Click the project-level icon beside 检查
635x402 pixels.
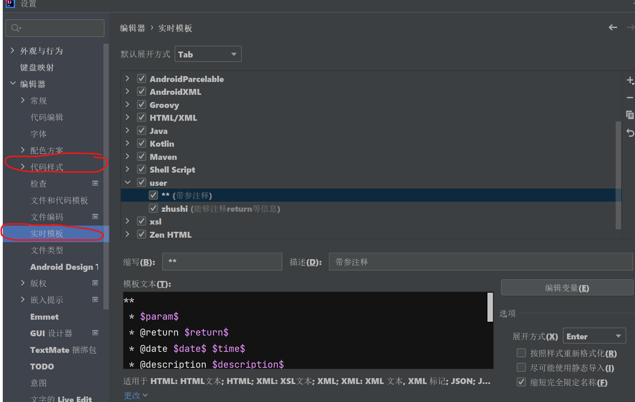[x=95, y=183]
